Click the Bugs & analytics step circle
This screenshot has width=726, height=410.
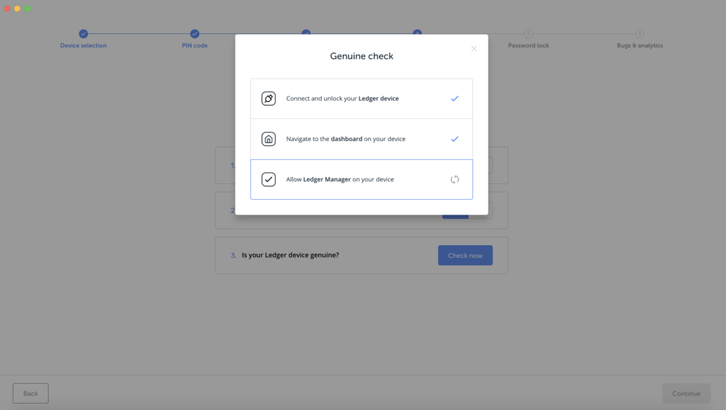[640, 34]
